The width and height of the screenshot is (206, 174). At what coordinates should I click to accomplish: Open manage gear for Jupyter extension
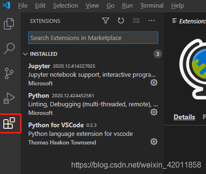[154, 82]
